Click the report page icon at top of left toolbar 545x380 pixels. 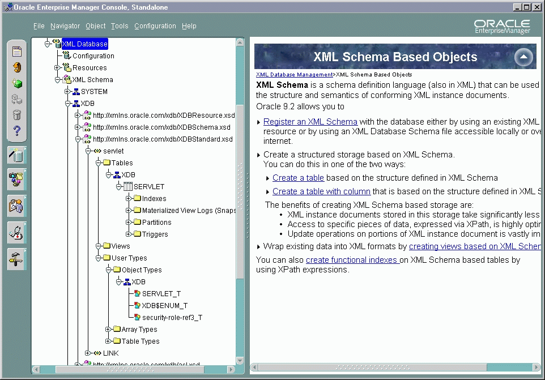click(x=17, y=52)
